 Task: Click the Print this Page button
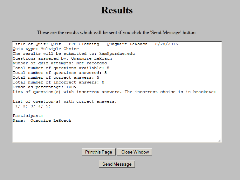(99, 152)
